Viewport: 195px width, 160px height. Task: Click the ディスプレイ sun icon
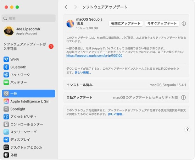coord(6,140)
